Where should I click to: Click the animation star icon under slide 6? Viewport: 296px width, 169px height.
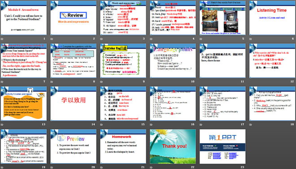tap(251, 39)
